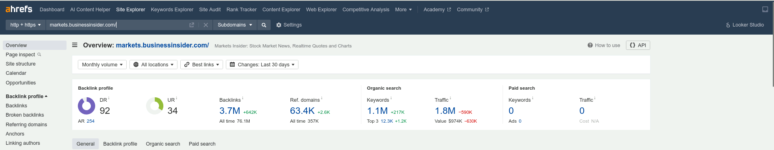The image size is (774, 150).
Task: Click the UR donut chart
Action: coord(154,106)
